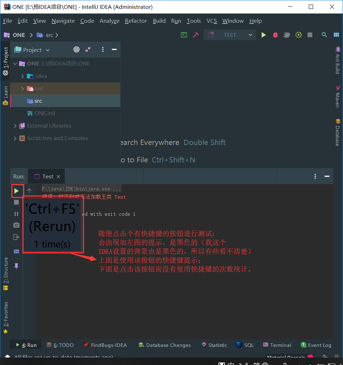Expand External Libraries node
The height and width of the screenshot is (365, 343).
15,126
